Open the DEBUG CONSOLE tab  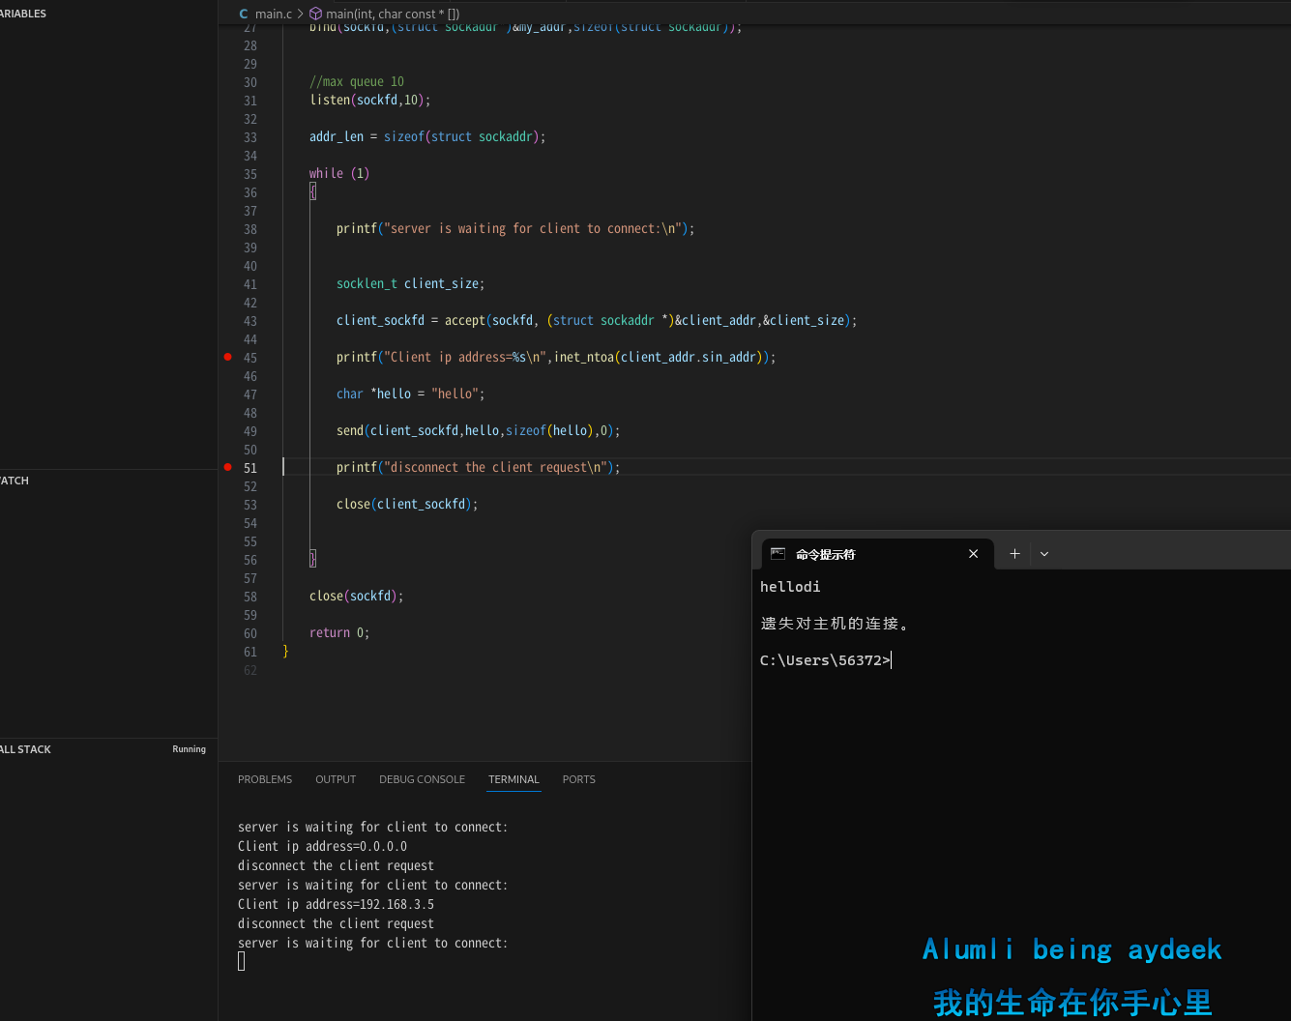tap(422, 779)
